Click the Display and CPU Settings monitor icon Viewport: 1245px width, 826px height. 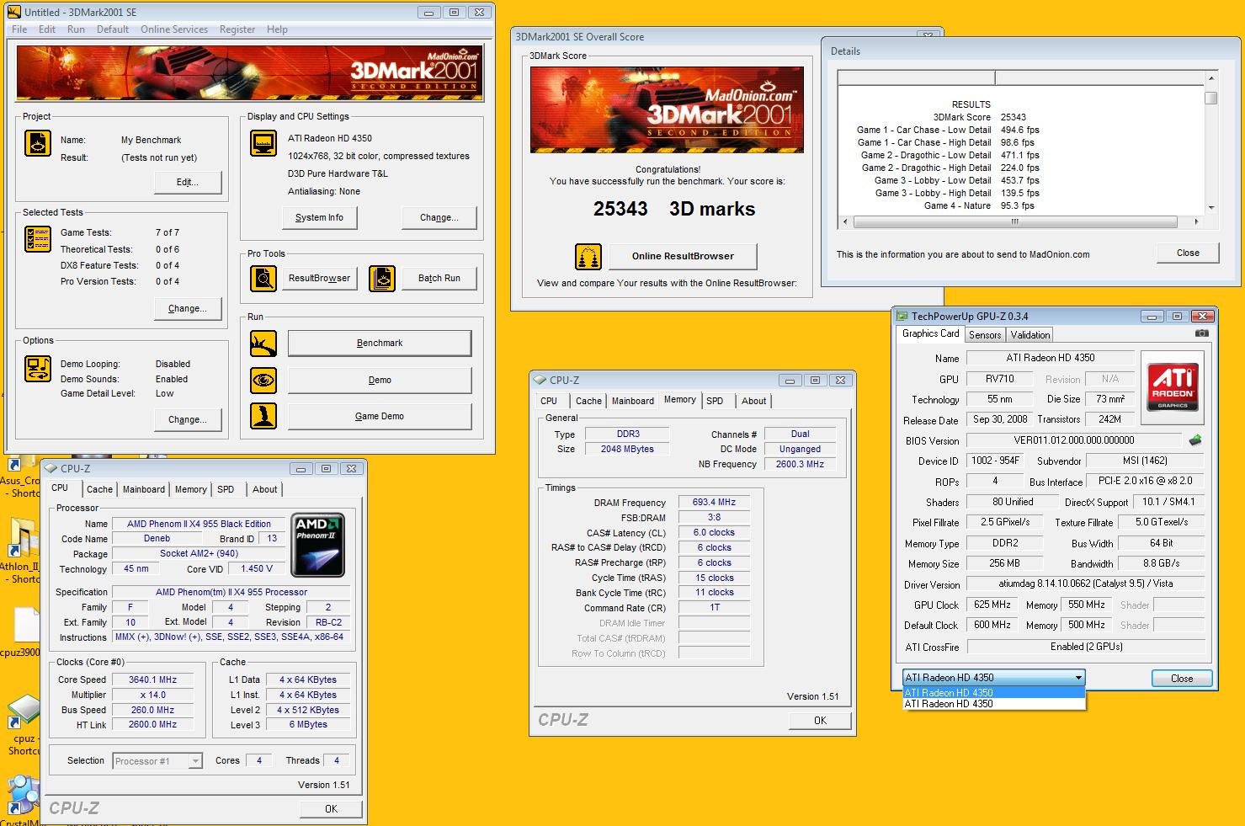click(263, 143)
